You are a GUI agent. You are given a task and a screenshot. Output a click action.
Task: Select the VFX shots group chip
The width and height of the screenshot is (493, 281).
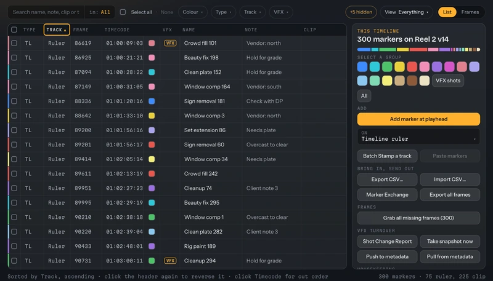[x=448, y=81]
